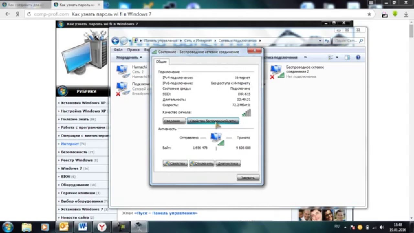The image size is (414, 233).
Task: Click the speed value '72.2 Мбит/с'
Action: (242, 105)
